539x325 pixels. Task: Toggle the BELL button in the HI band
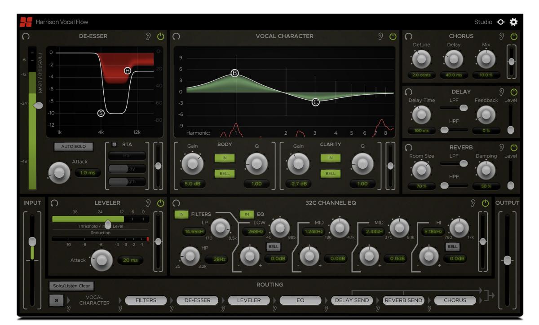coord(452,246)
